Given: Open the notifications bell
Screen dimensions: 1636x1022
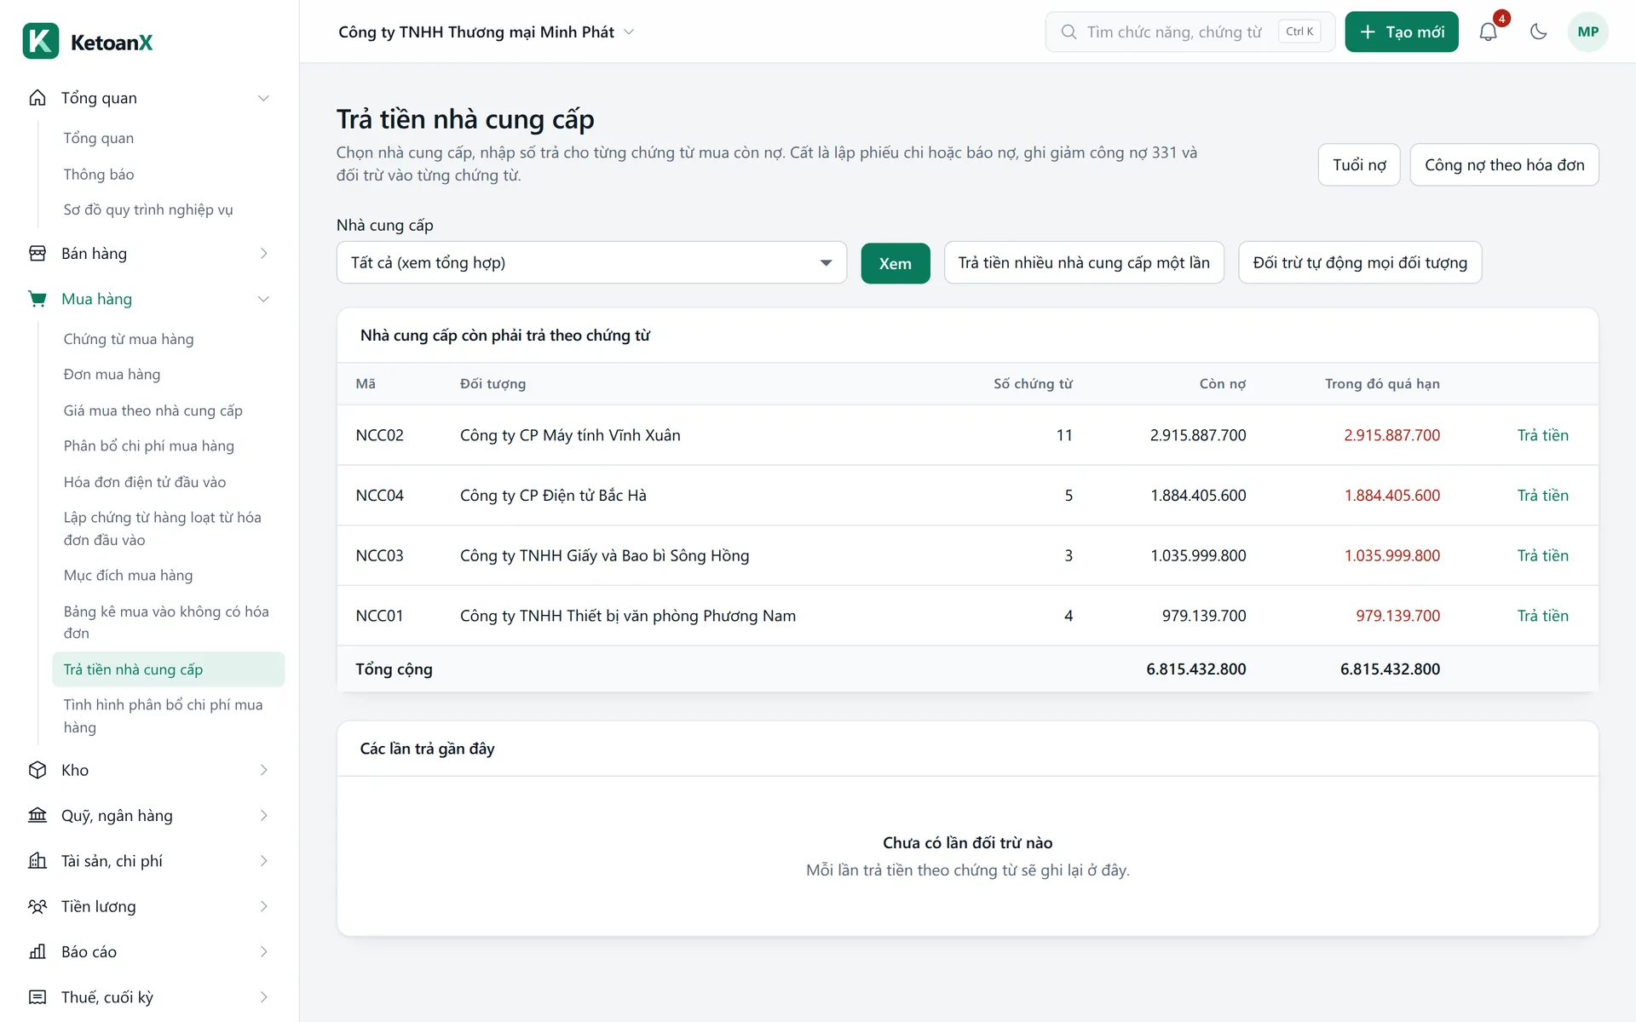Looking at the screenshot, I should point(1488,32).
